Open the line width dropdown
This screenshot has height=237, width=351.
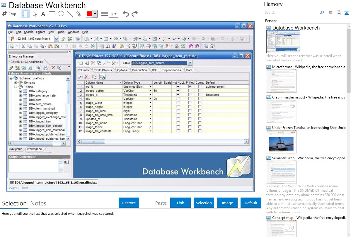pyautogui.click(x=113, y=14)
